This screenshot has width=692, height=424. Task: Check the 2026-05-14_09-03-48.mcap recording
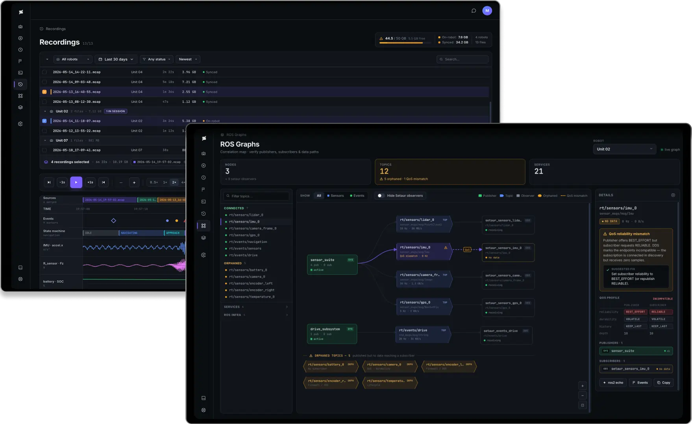pos(44,82)
